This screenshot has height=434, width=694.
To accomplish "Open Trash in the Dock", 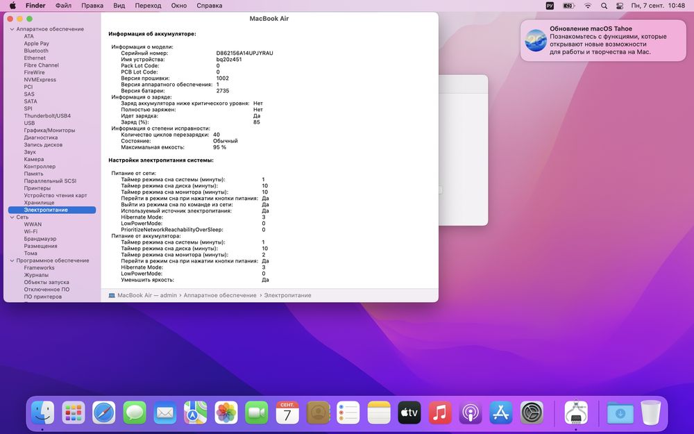I will click(651, 412).
